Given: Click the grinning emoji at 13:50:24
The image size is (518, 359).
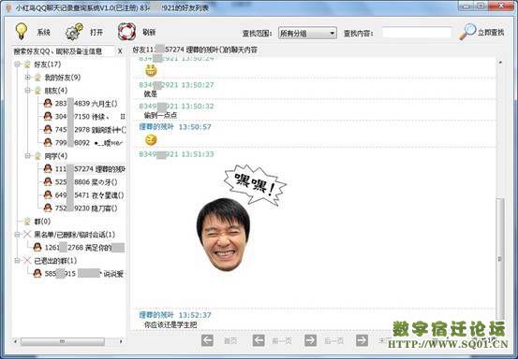Looking at the screenshot, I should pyautogui.click(x=151, y=70).
